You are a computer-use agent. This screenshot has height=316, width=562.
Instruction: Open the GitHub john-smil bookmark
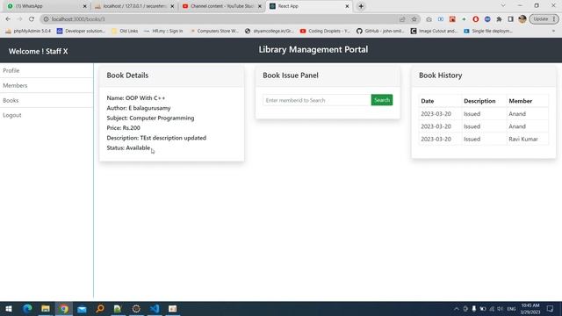[x=380, y=32]
